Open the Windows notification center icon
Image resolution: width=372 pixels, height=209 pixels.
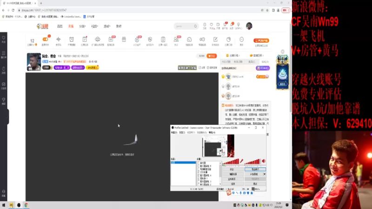coord(287,205)
